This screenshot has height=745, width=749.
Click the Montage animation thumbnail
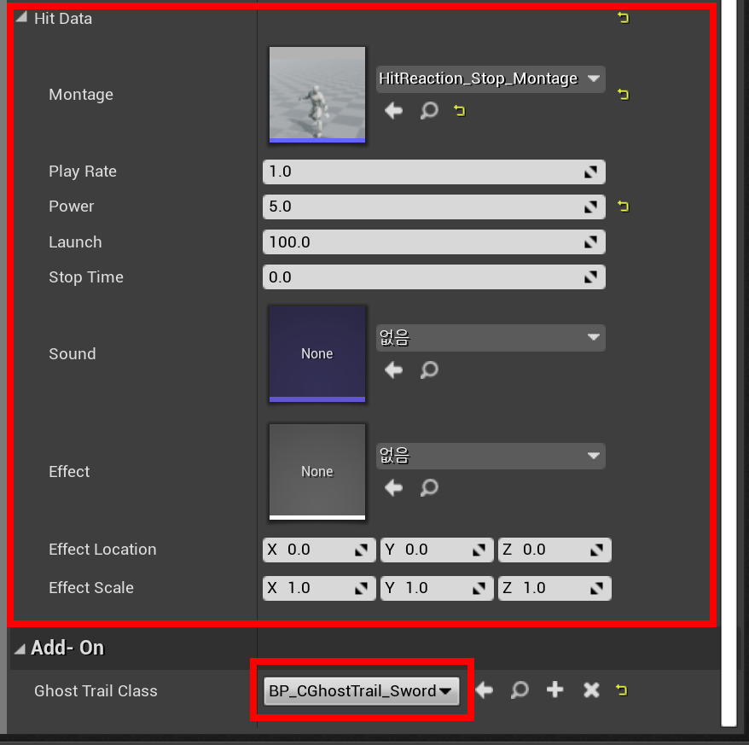point(317,94)
